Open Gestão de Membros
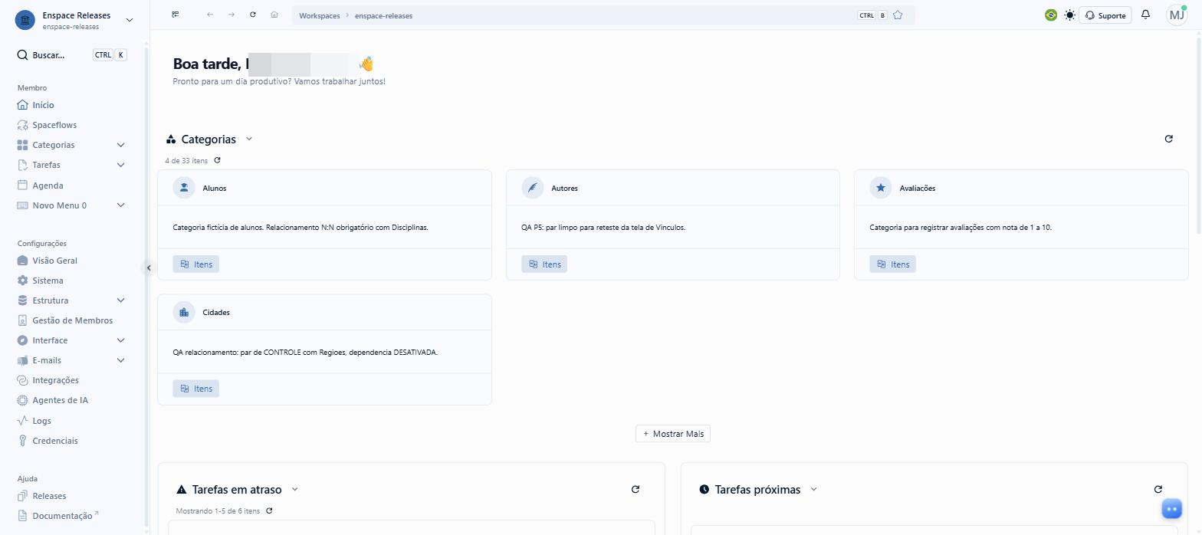Viewport: 1202px width, 535px height. click(x=72, y=320)
